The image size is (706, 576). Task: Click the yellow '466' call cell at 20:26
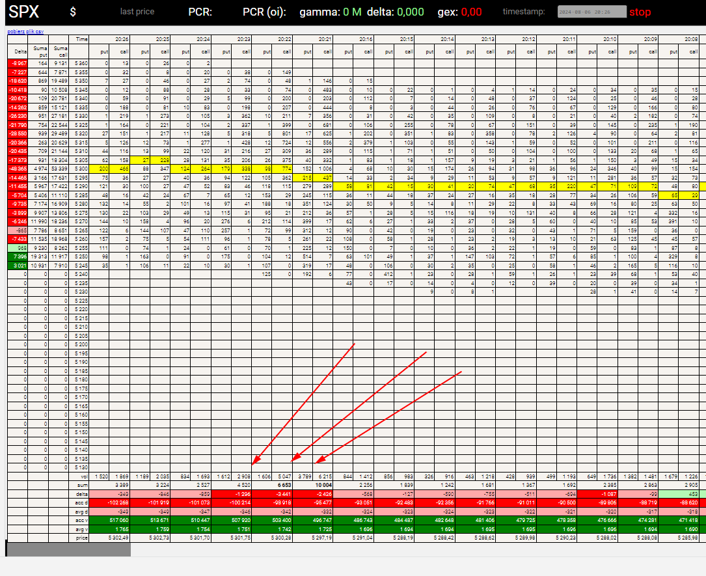(x=120, y=169)
